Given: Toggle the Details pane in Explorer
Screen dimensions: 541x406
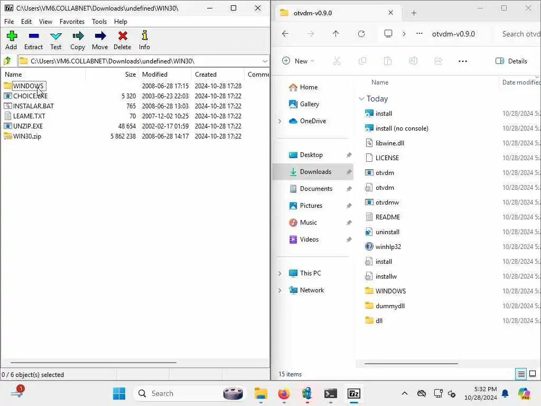Looking at the screenshot, I should [x=511, y=61].
